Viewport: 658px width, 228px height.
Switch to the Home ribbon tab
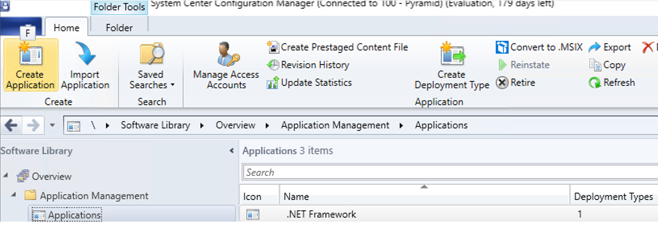click(66, 27)
